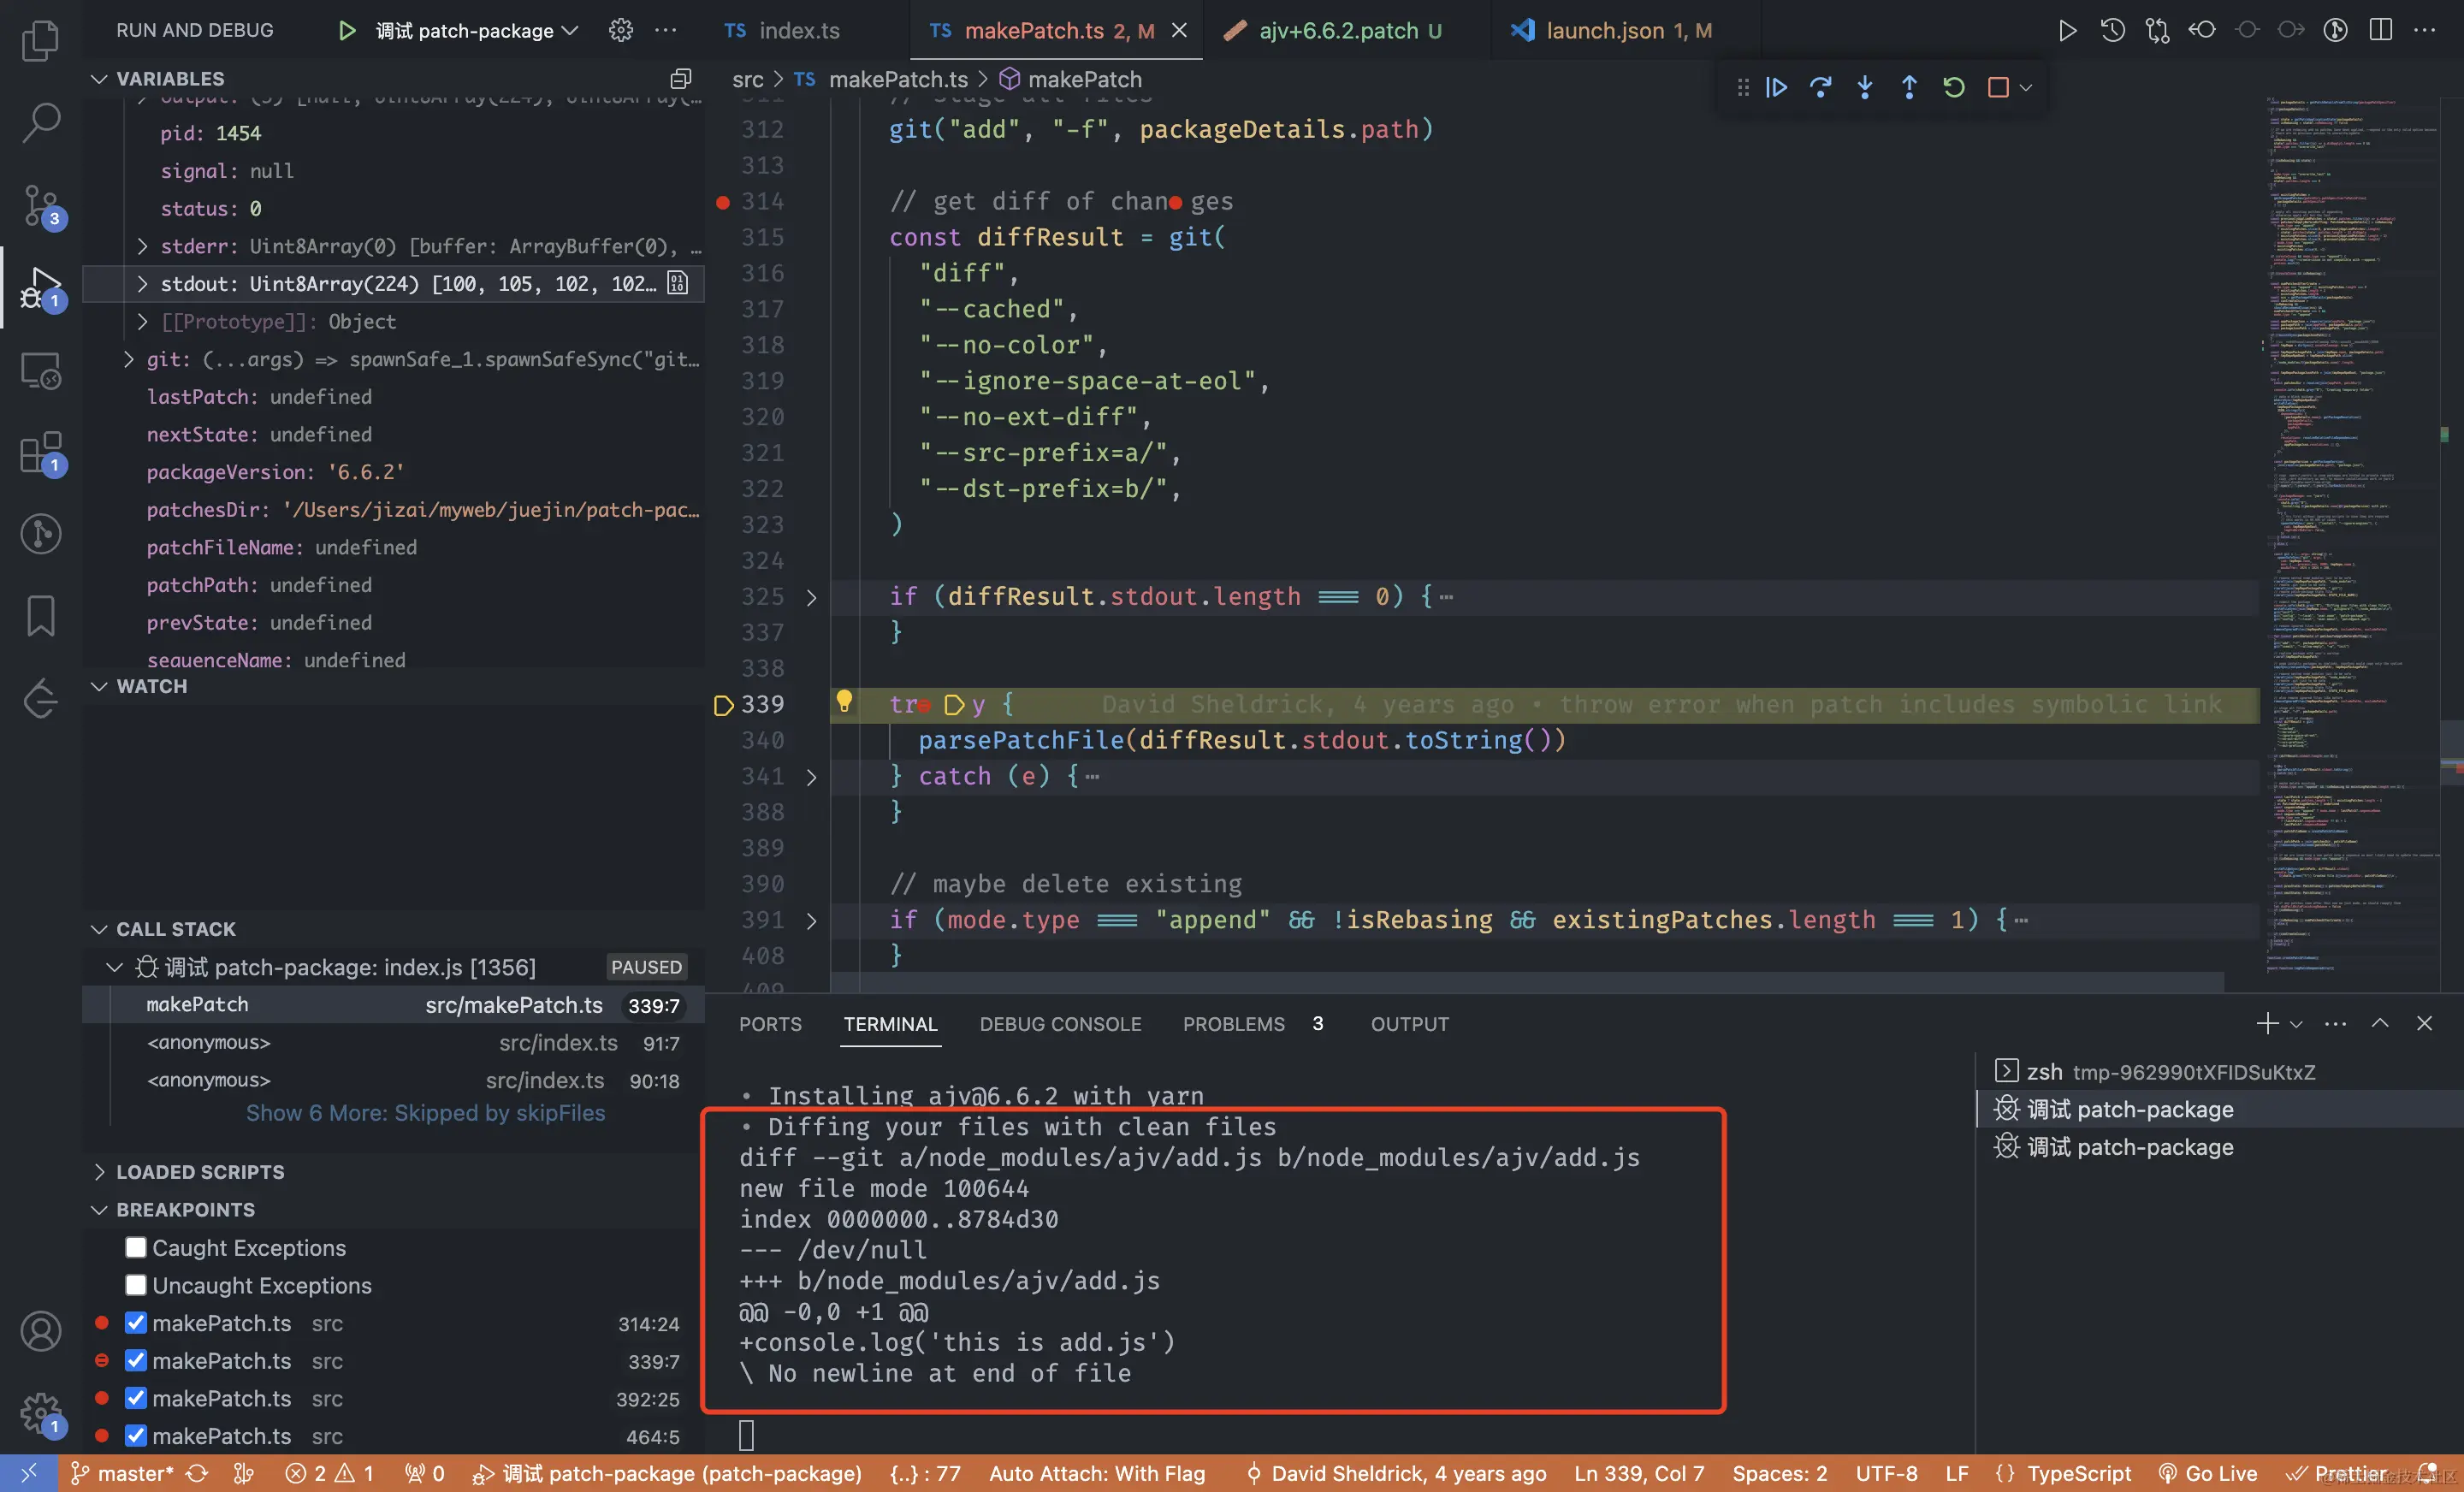The width and height of the screenshot is (2464, 1492).
Task: Open the PROBLEMS panel tab
Action: (1233, 1023)
